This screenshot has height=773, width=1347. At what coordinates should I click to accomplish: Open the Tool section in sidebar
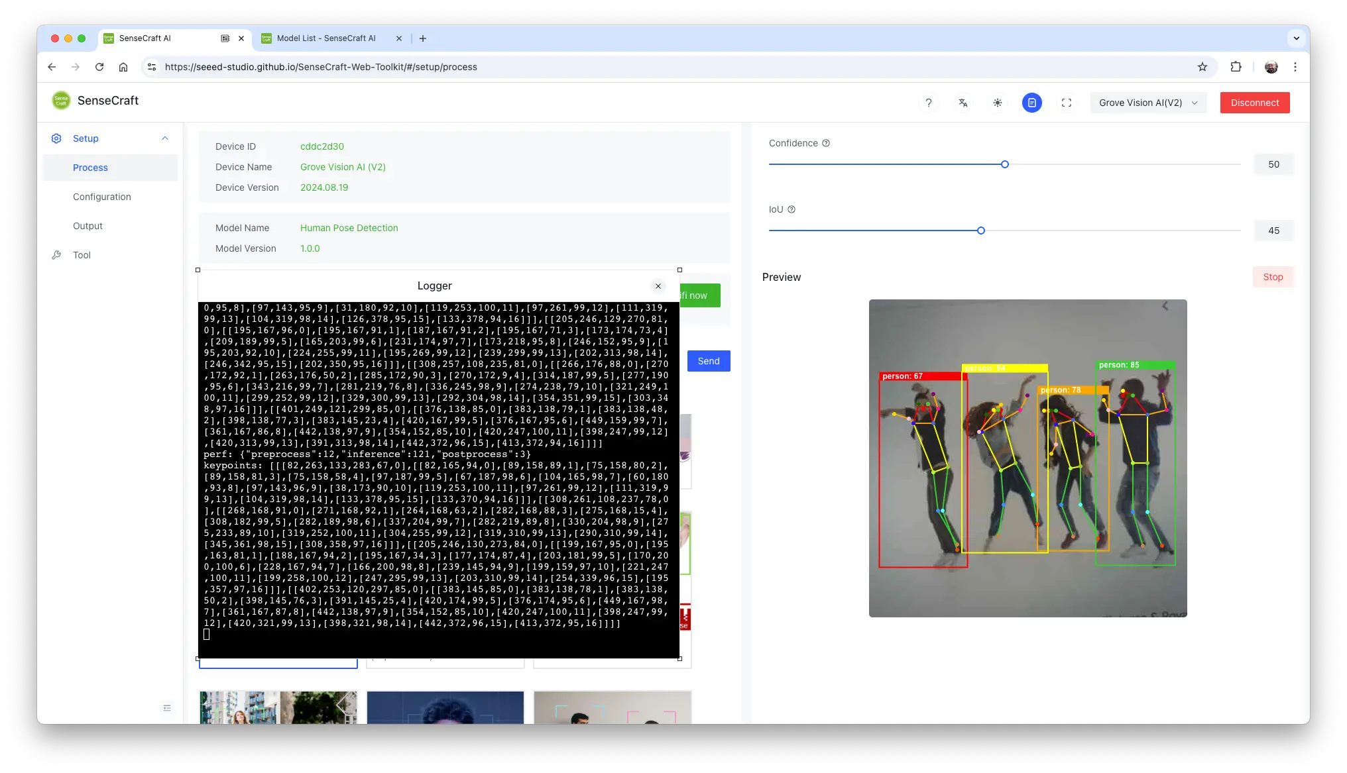pos(82,255)
